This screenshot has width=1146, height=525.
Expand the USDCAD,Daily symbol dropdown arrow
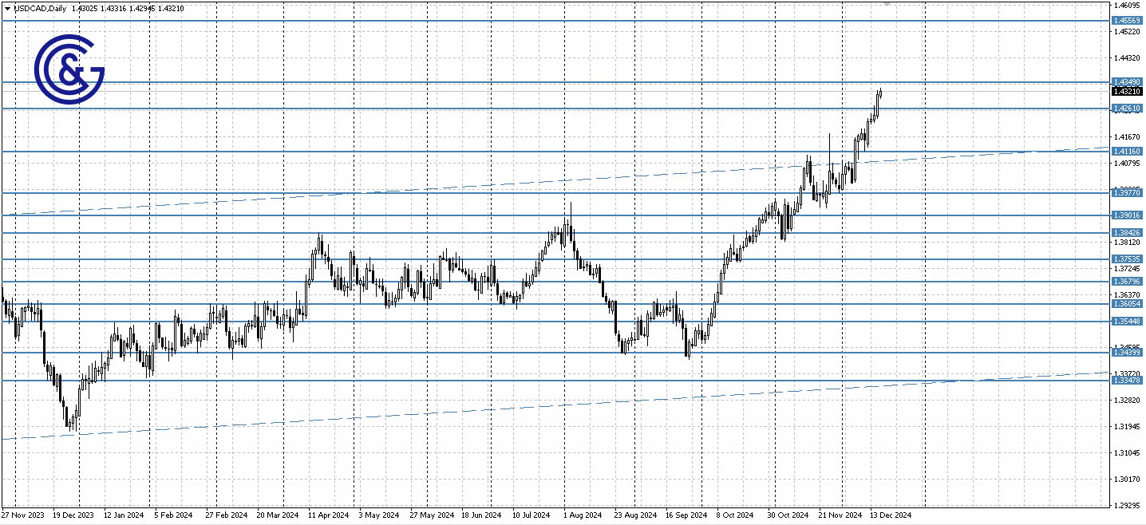[6, 8]
